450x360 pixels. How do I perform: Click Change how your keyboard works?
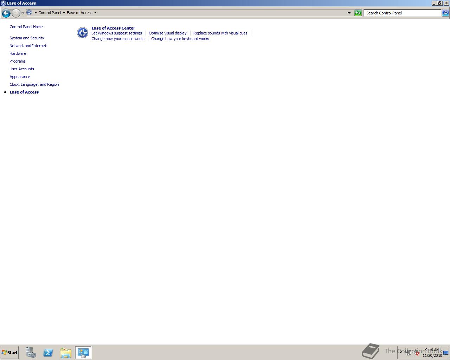pyautogui.click(x=180, y=39)
